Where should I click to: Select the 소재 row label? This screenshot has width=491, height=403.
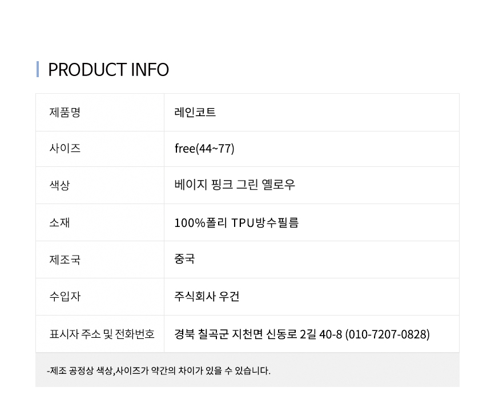(59, 222)
